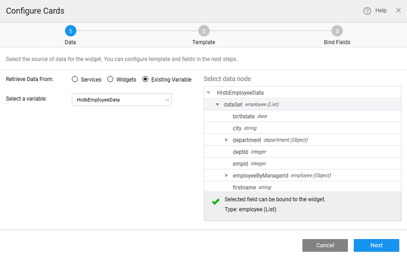Go to step 2 Template
Image resolution: width=407 pixels, height=260 pixels.
click(203, 31)
